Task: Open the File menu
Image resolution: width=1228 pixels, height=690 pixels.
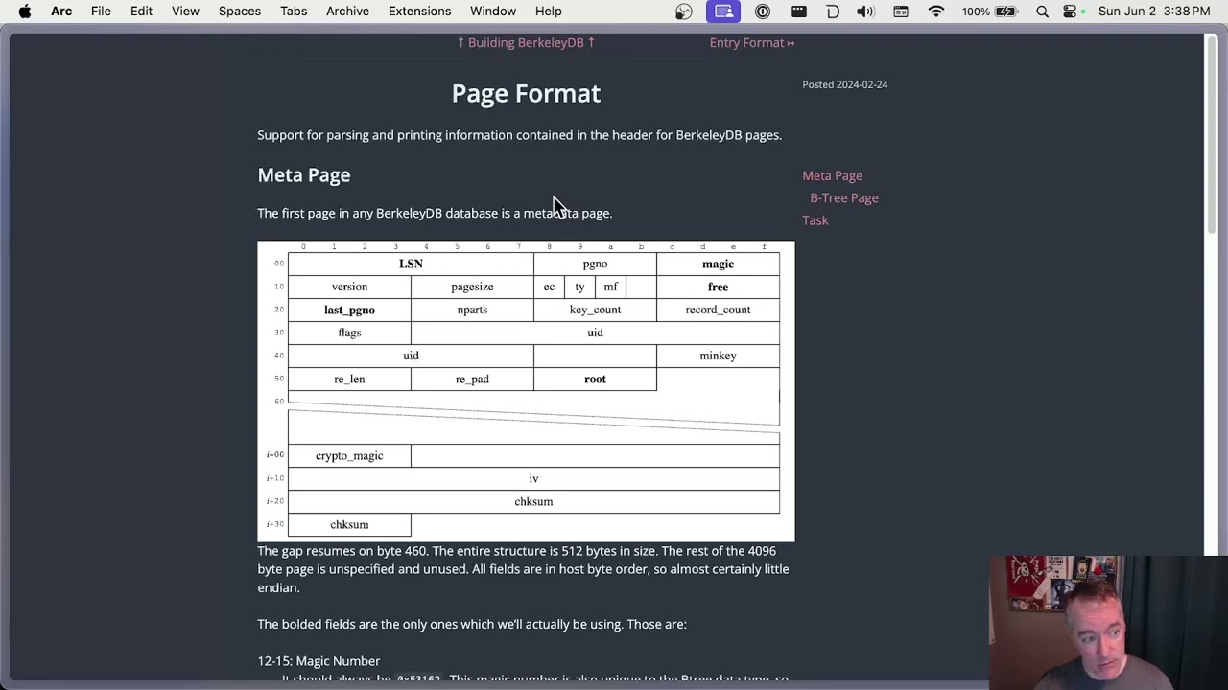Action: point(101,11)
